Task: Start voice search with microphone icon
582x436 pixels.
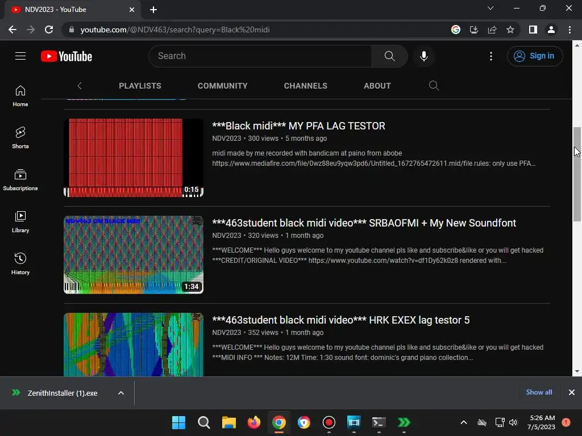Action: (423, 56)
